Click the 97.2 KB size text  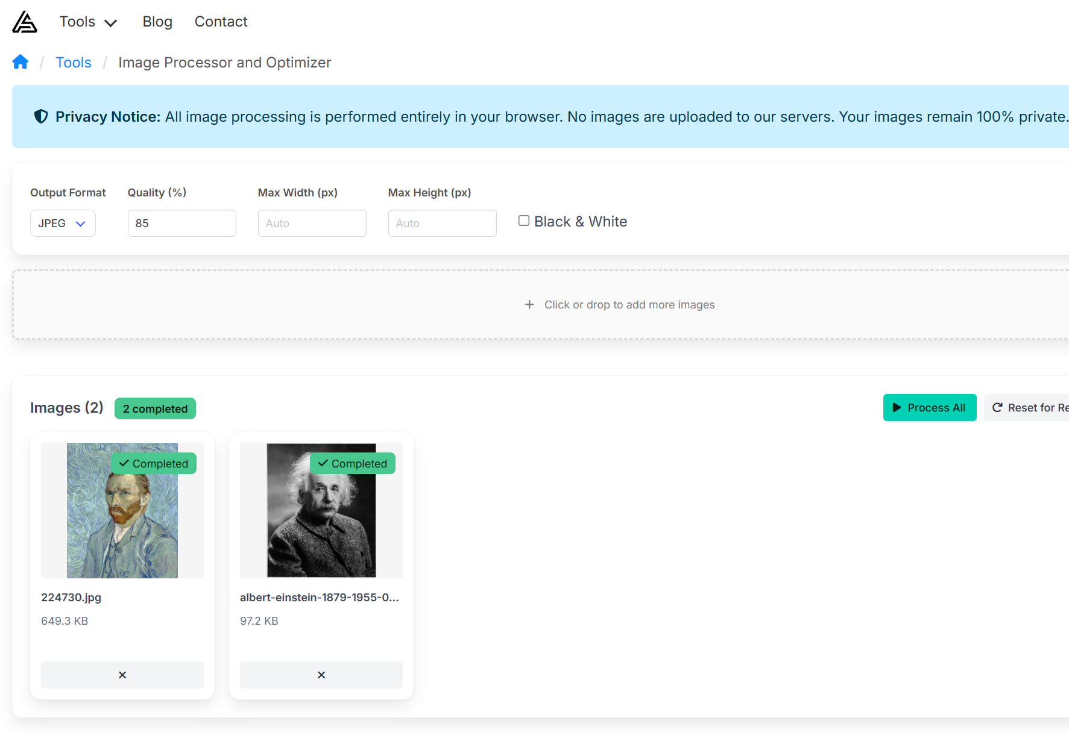coord(259,621)
